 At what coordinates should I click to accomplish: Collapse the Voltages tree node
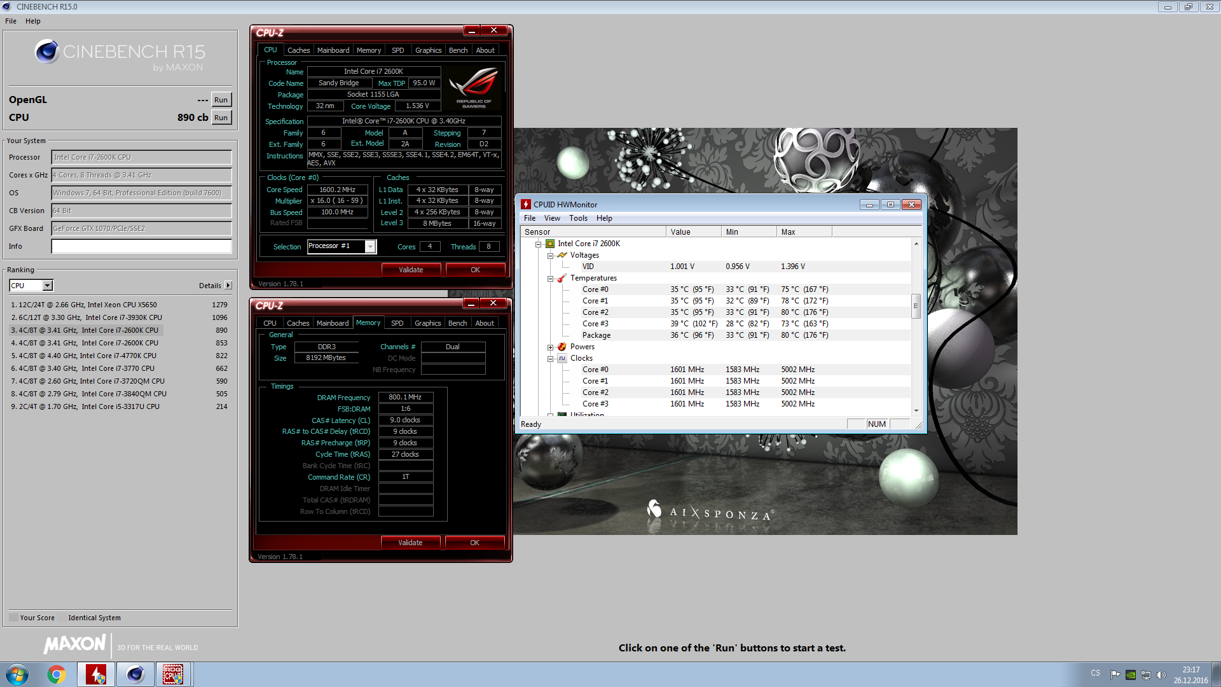coord(551,255)
